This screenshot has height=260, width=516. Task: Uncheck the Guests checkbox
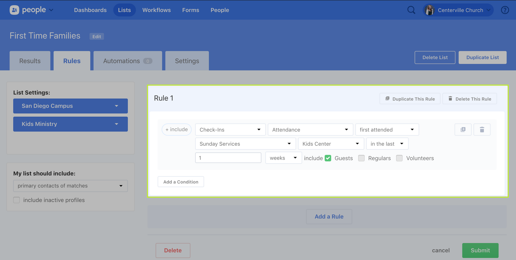click(x=328, y=158)
